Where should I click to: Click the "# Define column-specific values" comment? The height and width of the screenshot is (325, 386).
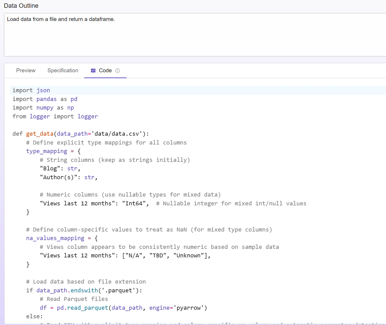pos(149,230)
